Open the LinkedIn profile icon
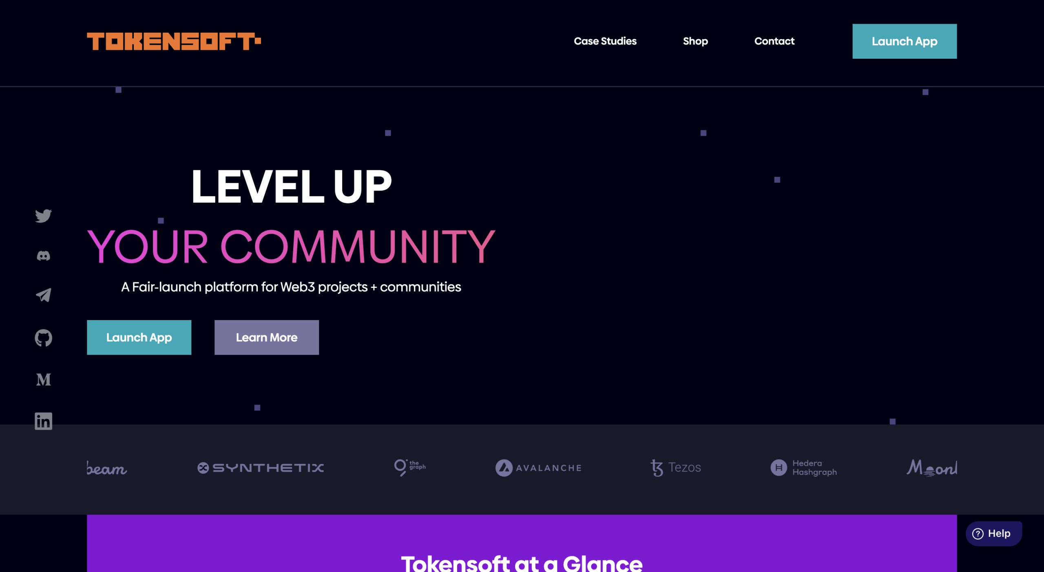 tap(44, 421)
